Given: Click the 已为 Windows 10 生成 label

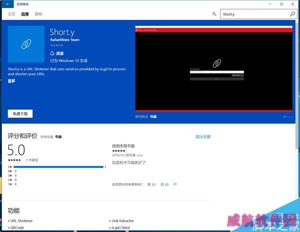Looking at the screenshot, I should click(69, 60).
